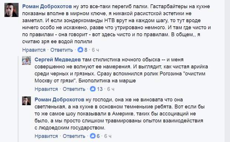Open Роман Доброхотов name link in last reply

coord(59,100)
